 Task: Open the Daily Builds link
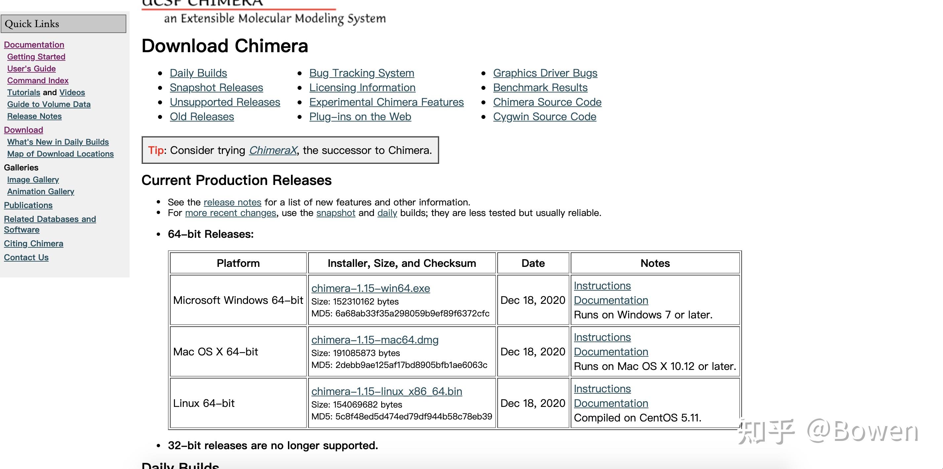[198, 73]
